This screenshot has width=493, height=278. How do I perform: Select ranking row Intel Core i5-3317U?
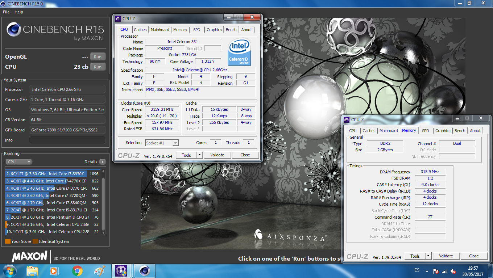[x=53, y=210]
